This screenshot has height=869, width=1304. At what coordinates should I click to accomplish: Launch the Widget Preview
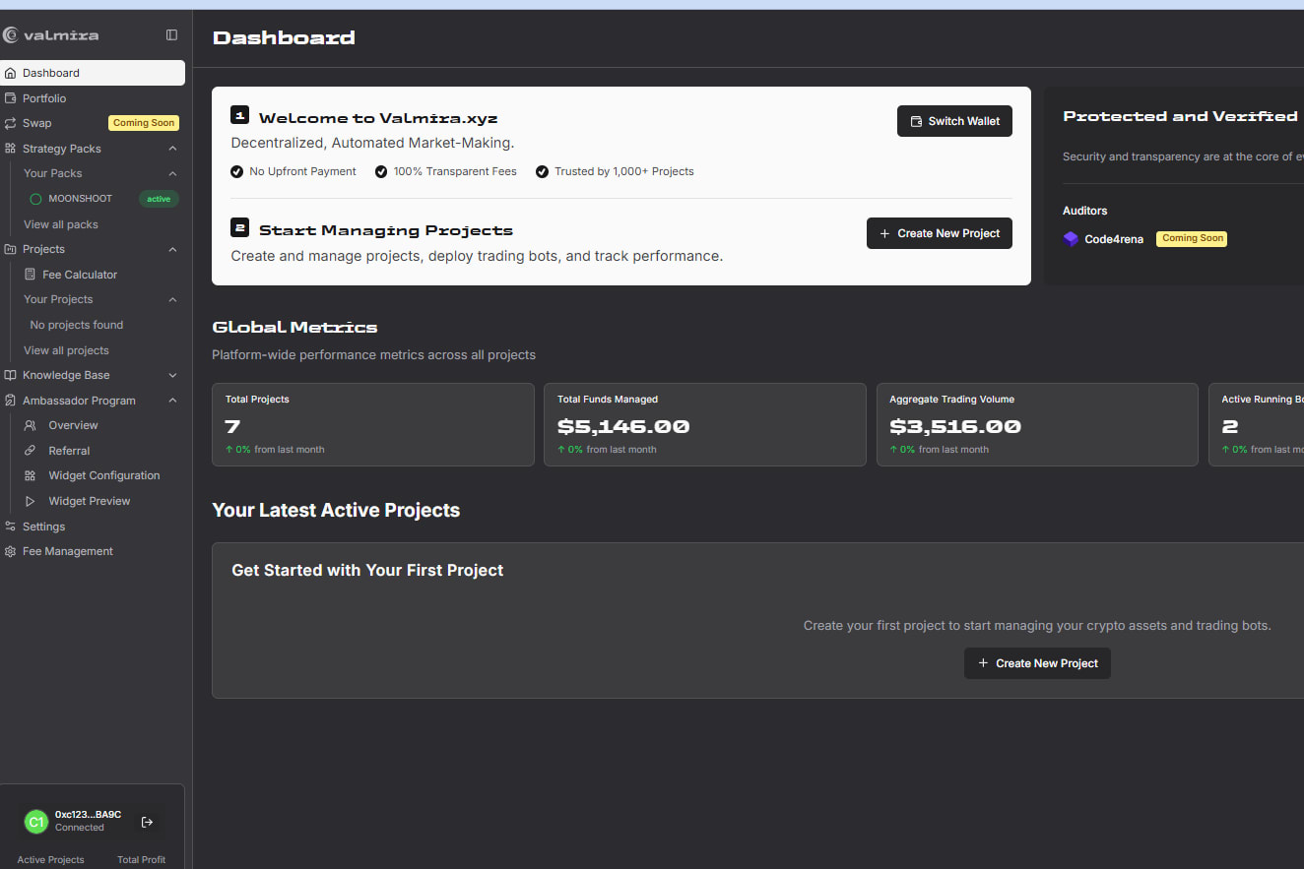(89, 500)
